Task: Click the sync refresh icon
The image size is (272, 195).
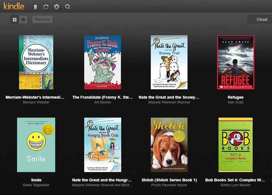Action: [46, 7]
